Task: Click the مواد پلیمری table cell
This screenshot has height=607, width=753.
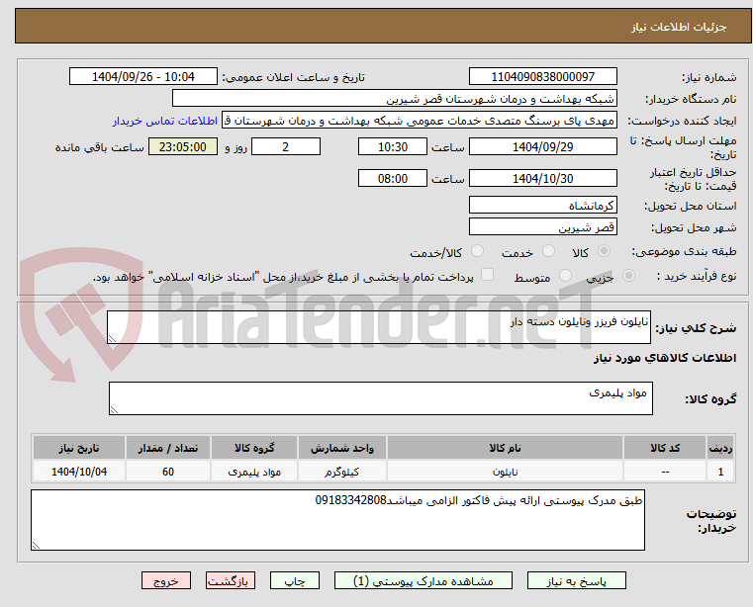Action: (x=254, y=472)
